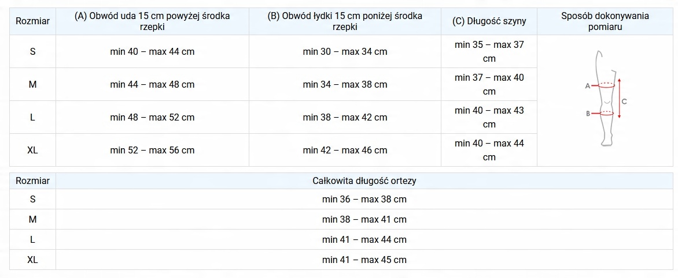Click the calf circumference (B) column header

point(345,21)
